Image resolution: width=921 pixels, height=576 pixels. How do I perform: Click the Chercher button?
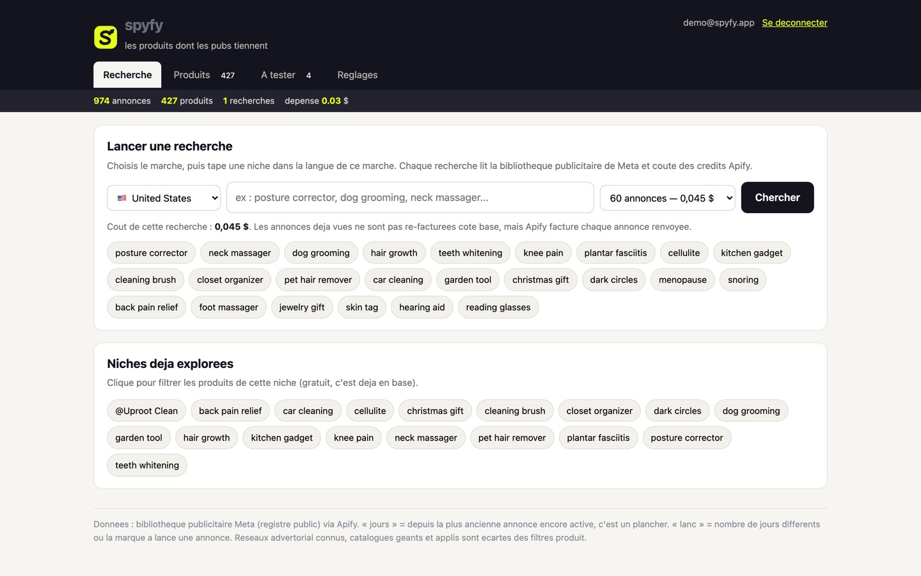coord(777,197)
